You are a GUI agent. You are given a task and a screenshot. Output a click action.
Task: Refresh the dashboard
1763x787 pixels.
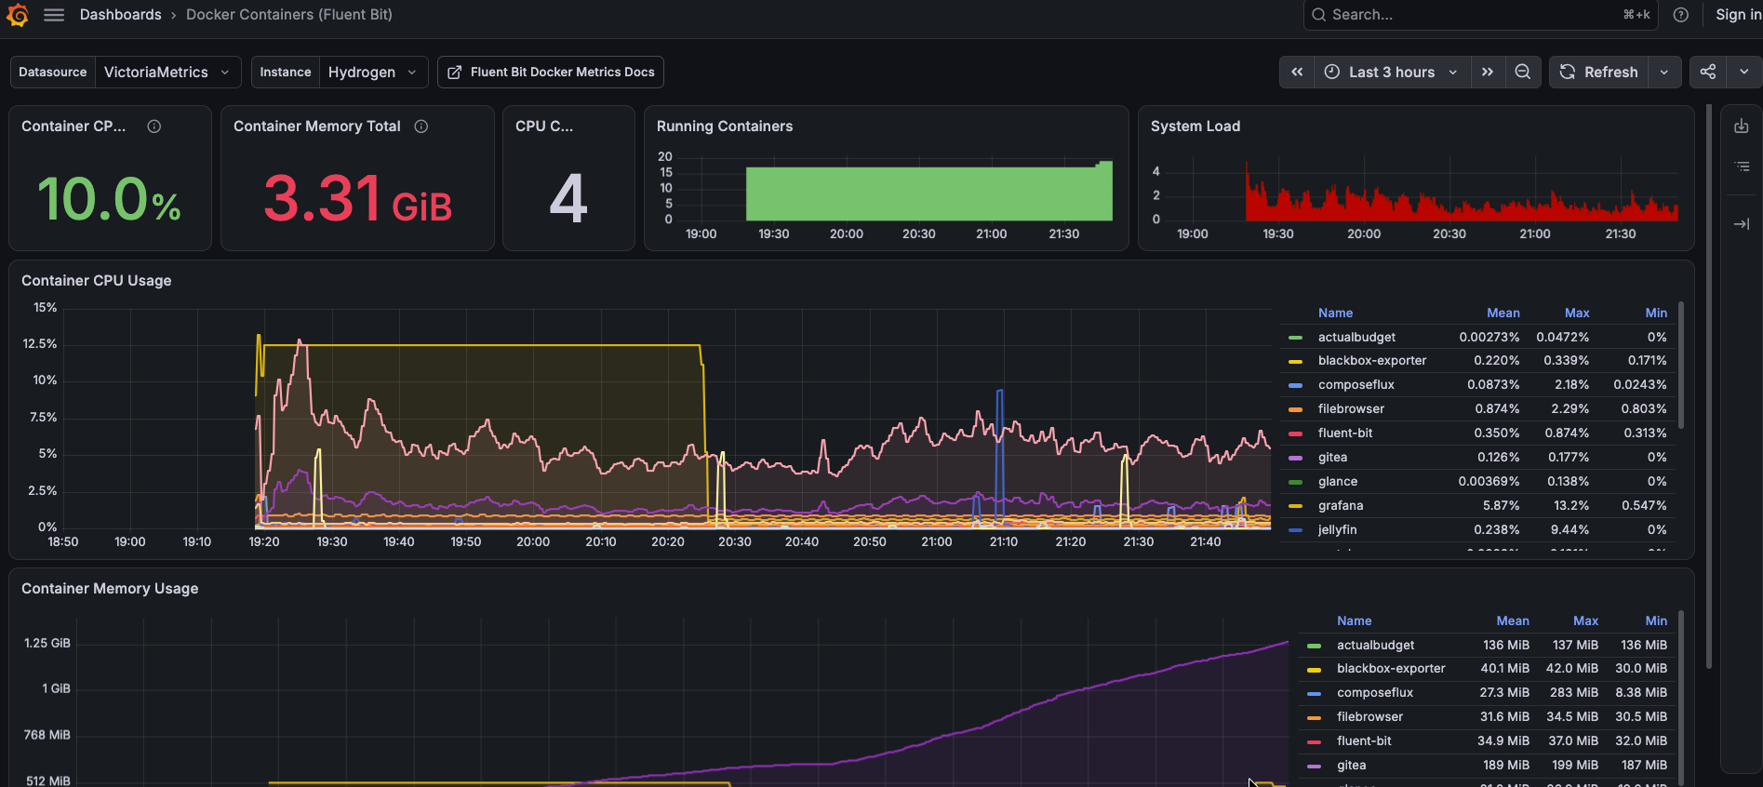click(1598, 72)
